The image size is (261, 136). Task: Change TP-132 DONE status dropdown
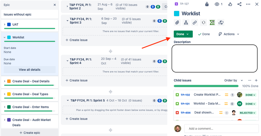tap(250, 95)
